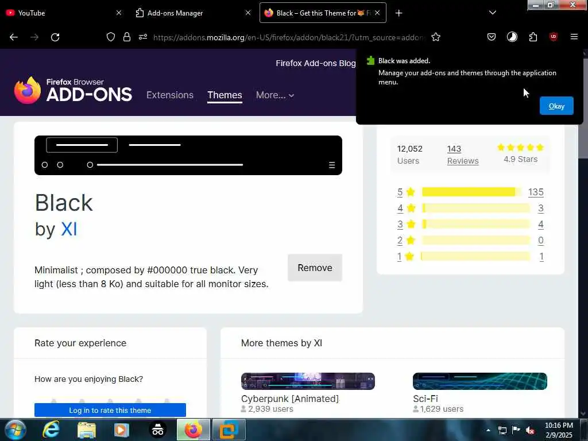This screenshot has height=441, width=588.
Task: Click the Remove theme button
Action: (x=315, y=268)
